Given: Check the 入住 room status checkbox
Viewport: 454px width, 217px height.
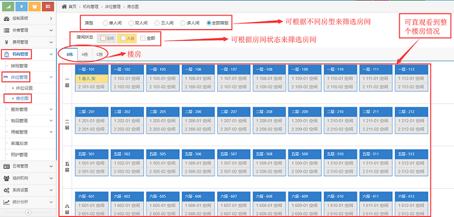Looking at the screenshot, I should click(123, 38).
